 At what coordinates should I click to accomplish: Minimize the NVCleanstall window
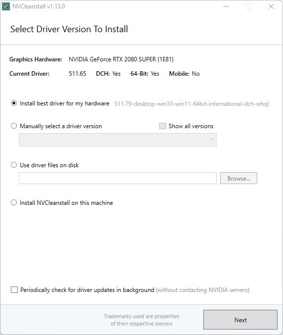226,6
